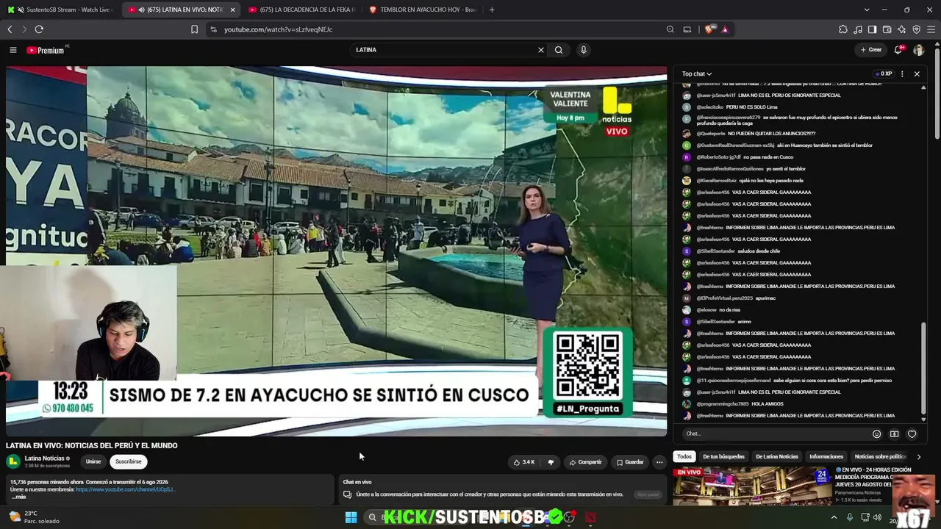The image size is (941, 529).
Task: Open the 24 Horas live video thumbnail
Action: [x=751, y=486]
